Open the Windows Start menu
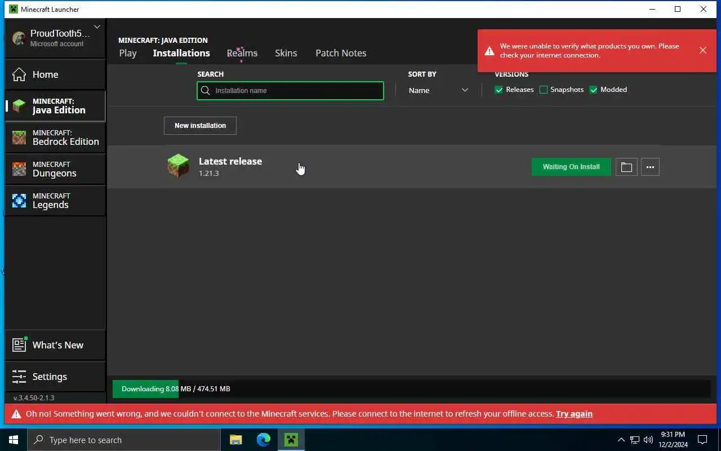Image resolution: width=721 pixels, height=451 pixels. point(14,440)
